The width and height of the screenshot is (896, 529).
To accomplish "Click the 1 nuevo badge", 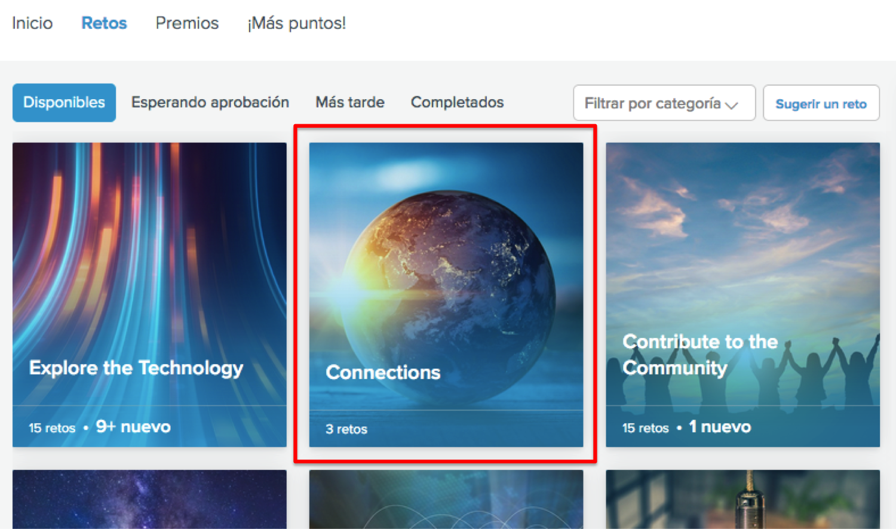I will pyautogui.click(x=720, y=427).
